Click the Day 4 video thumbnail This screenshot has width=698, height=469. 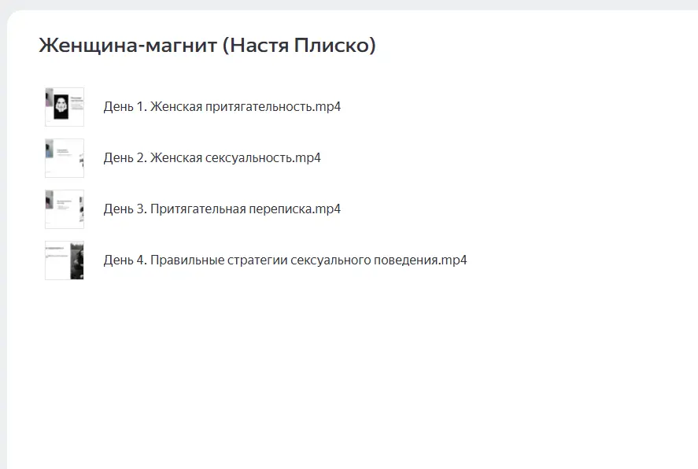(x=65, y=260)
